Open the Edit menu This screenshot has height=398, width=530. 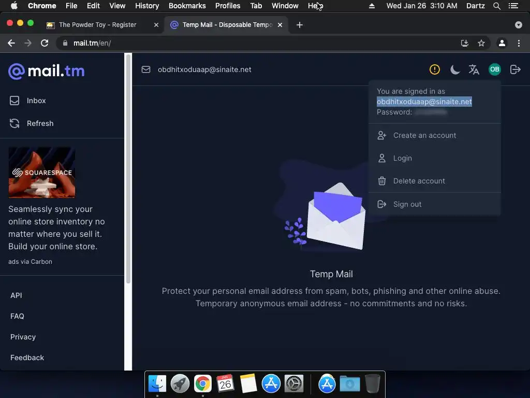point(93,6)
